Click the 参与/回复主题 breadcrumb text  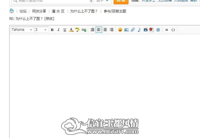(x=115, y=11)
